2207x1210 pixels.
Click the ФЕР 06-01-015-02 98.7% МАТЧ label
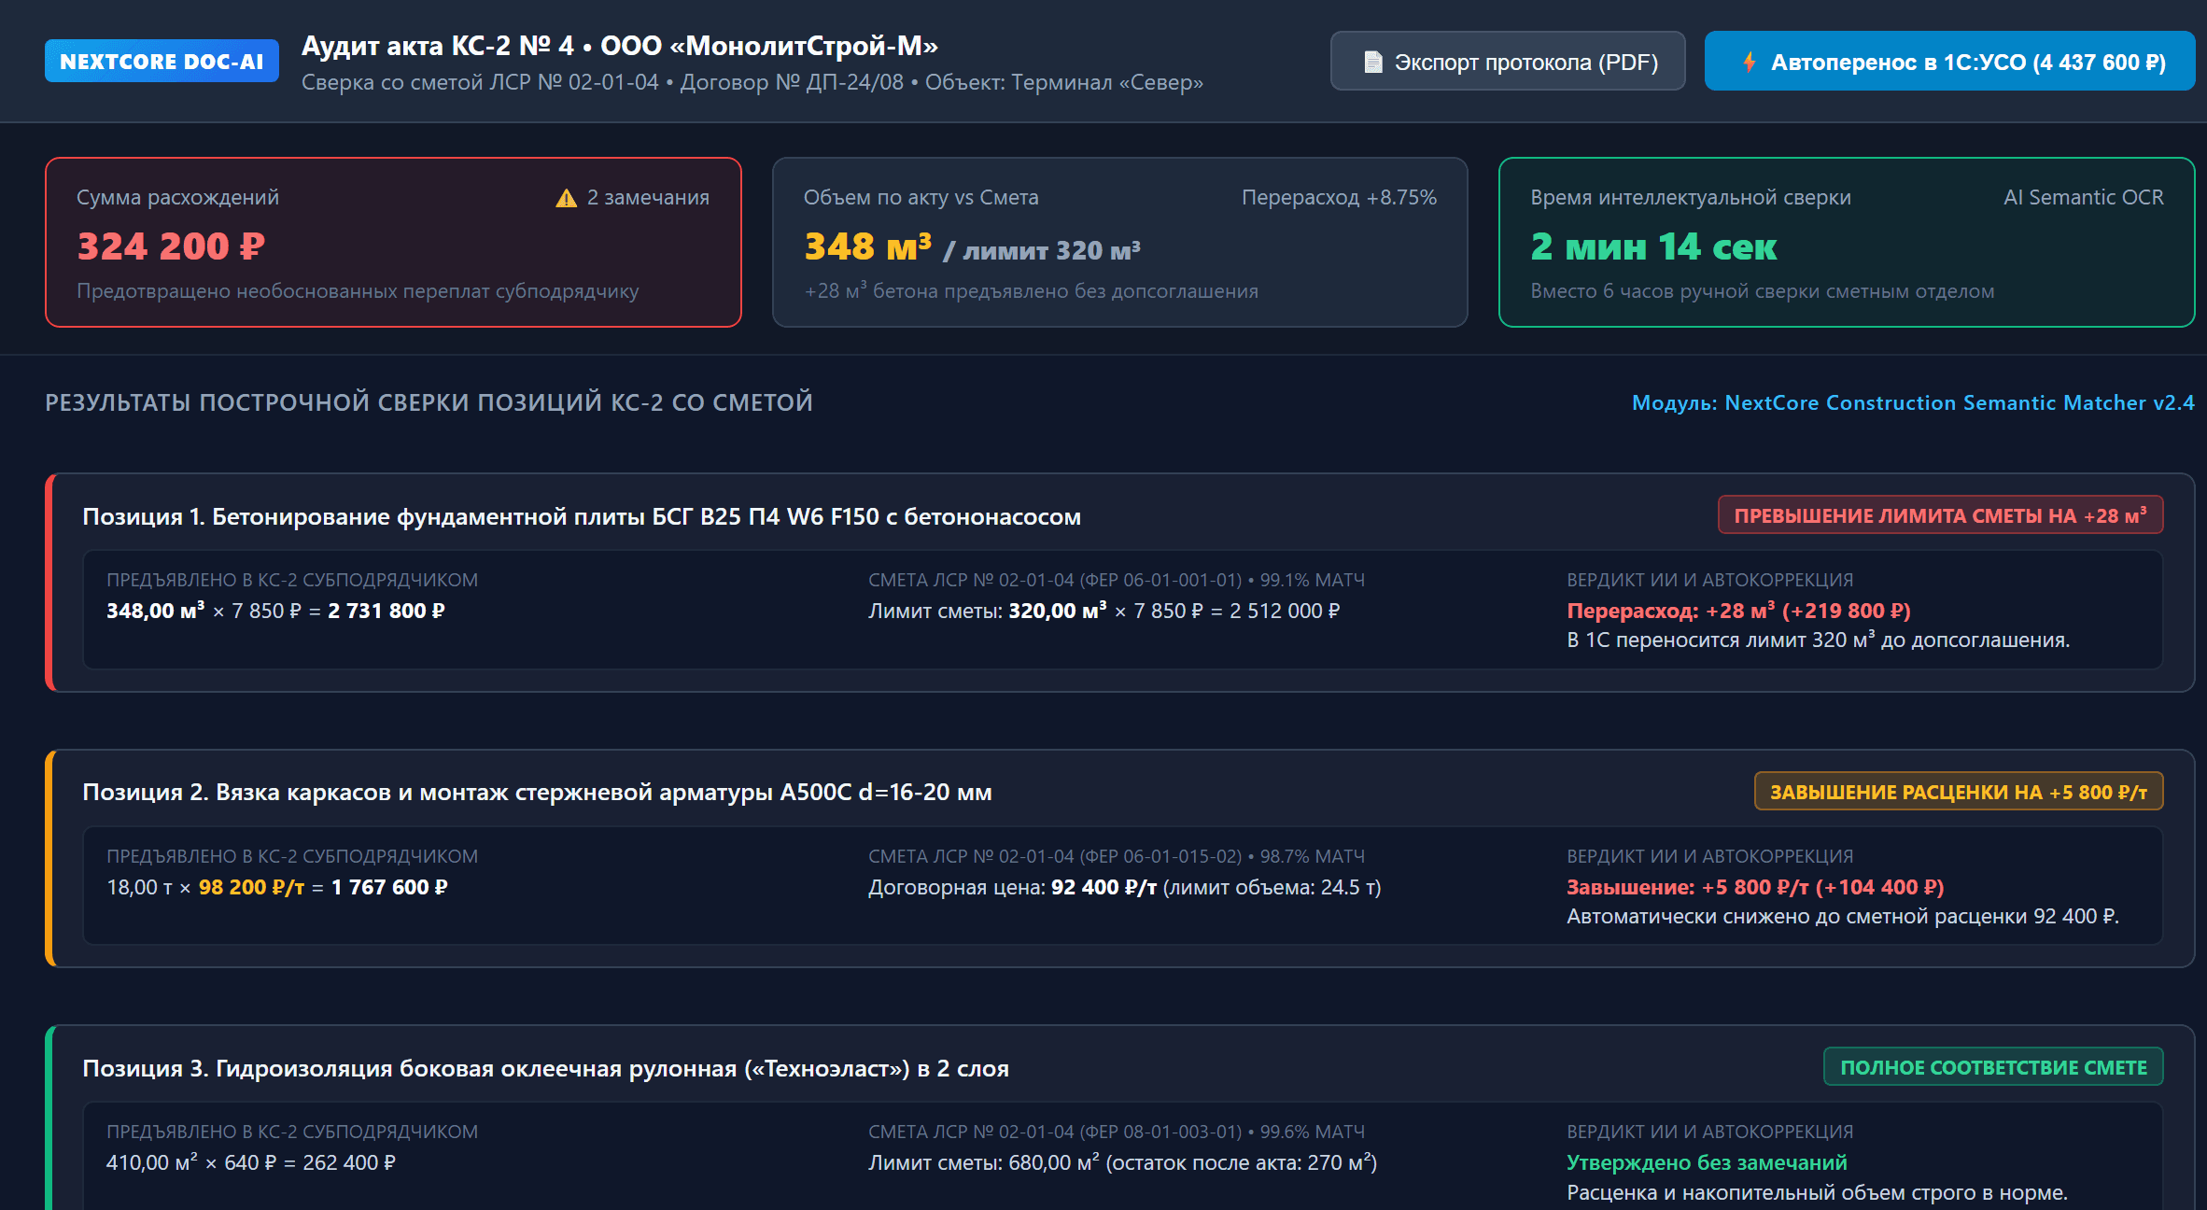1117,856
